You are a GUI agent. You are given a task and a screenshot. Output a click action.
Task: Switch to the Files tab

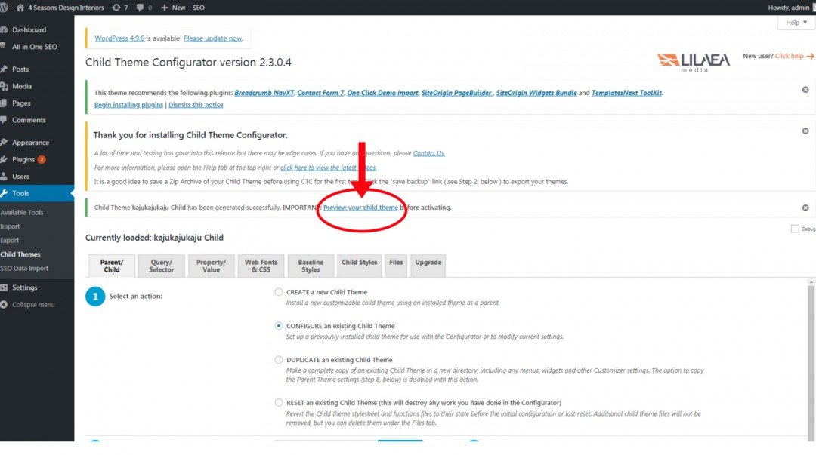pyautogui.click(x=396, y=266)
